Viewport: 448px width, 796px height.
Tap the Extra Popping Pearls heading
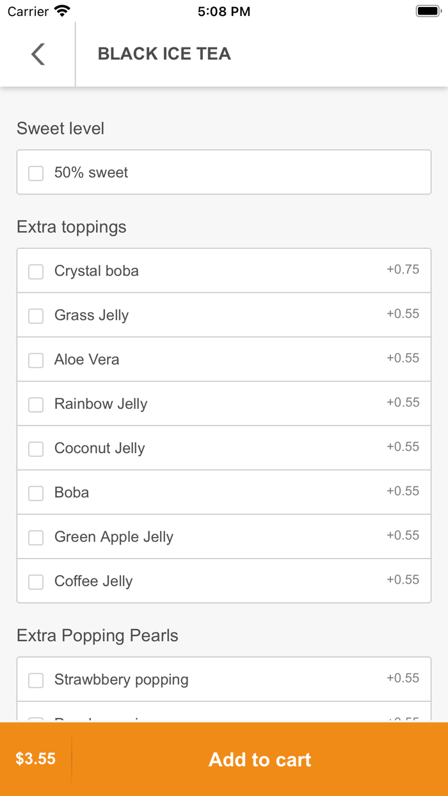tap(97, 635)
